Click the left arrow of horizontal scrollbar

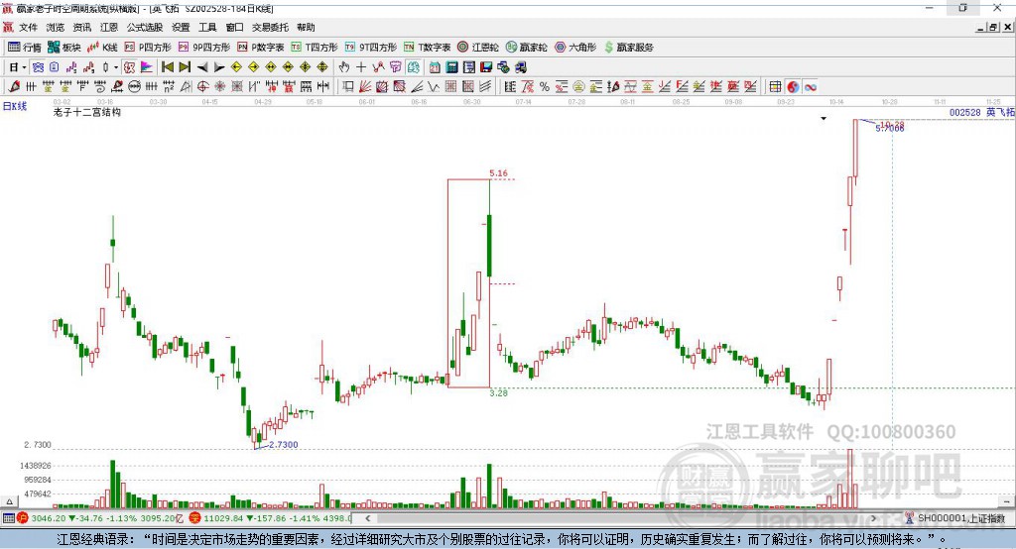click(368, 518)
